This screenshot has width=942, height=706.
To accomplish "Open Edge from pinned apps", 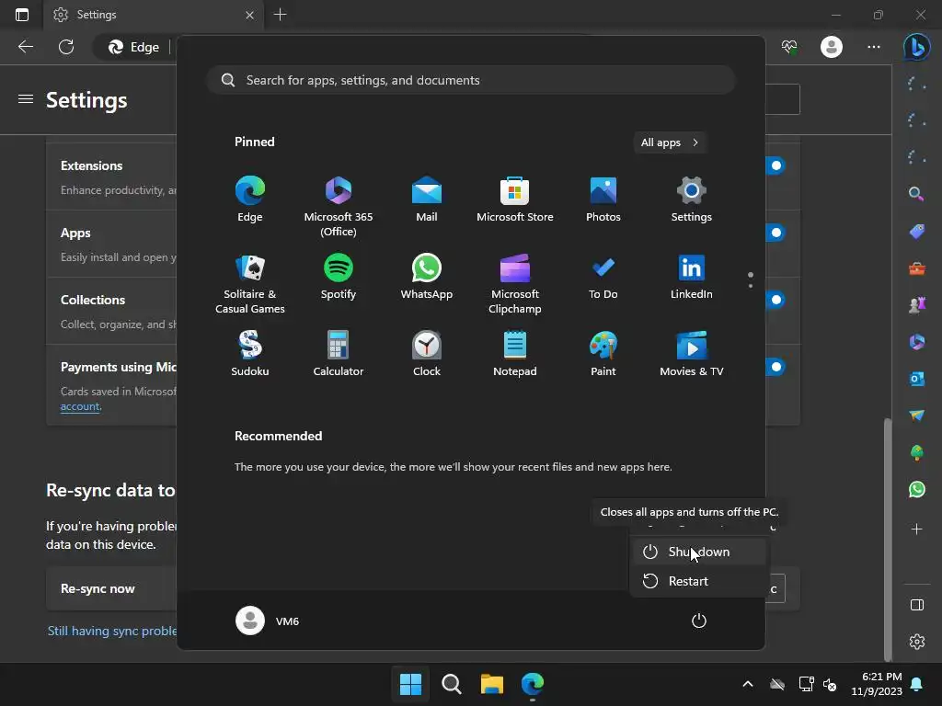I will click(x=250, y=199).
